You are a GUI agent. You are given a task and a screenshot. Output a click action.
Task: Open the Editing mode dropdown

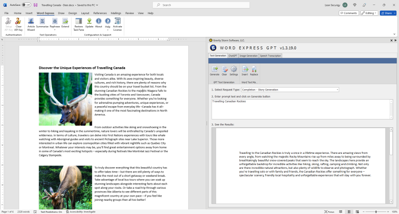pyautogui.click(x=369, y=13)
